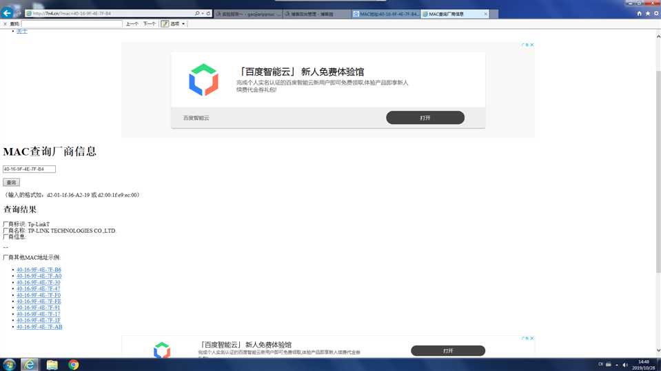Click 打开 button in top ad
Image resolution: width=661 pixels, height=371 pixels.
[x=425, y=118]
